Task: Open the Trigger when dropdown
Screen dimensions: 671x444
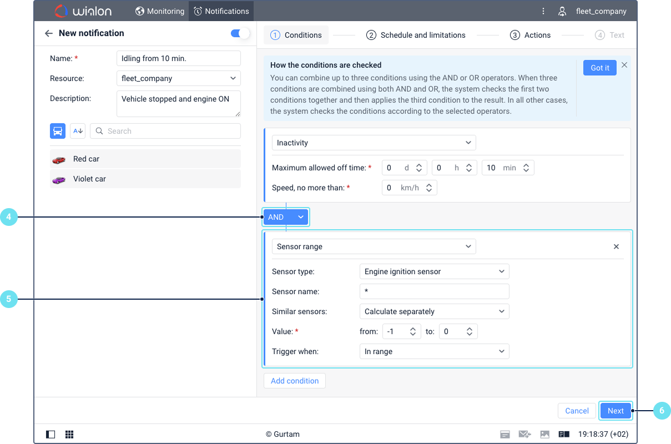Action: [434, 351]
